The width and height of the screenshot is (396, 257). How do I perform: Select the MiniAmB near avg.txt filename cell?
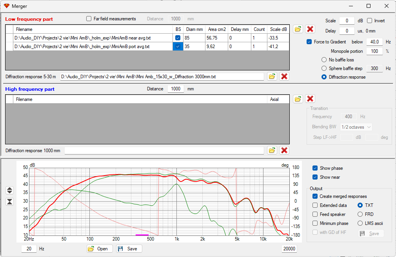click(93, 38)
